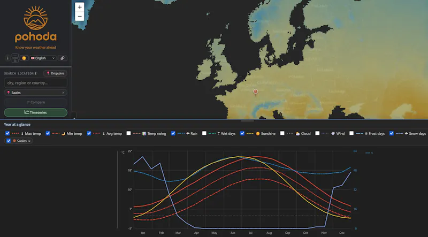Screen dimensions: 428x237
Task: Click the 'SEARCH LOCATION' label
Action: (x=19, y=73)
